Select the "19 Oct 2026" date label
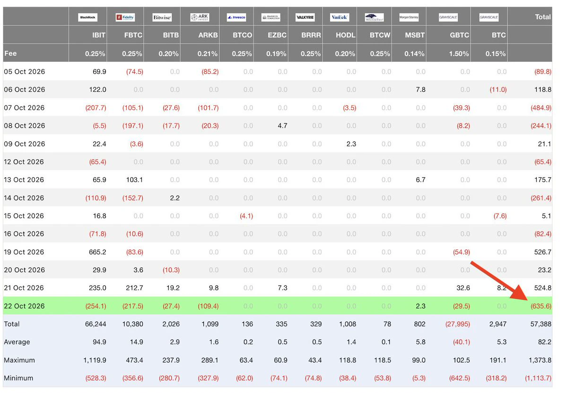Viewport: 567px width, 394px height. click(x=24, y=252)
